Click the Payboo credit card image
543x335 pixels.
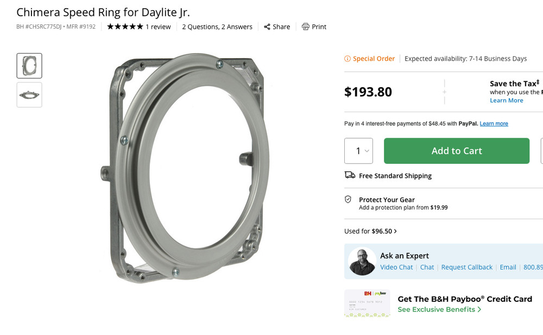tap(367, 304)
